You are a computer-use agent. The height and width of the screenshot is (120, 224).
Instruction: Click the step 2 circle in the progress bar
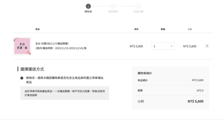[113, 6]
